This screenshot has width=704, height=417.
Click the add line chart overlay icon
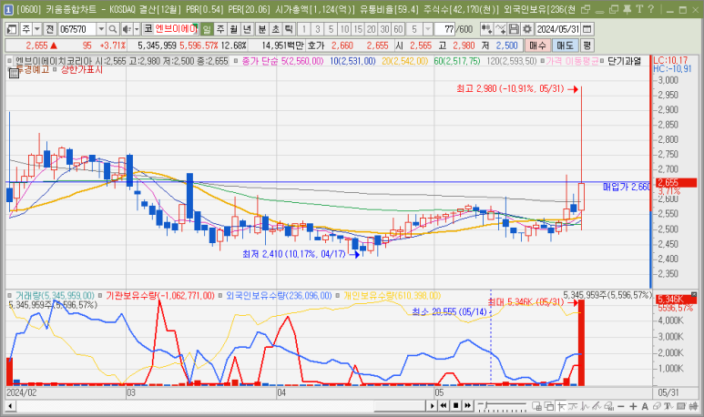pyautogui.click(x=501, y=30)
